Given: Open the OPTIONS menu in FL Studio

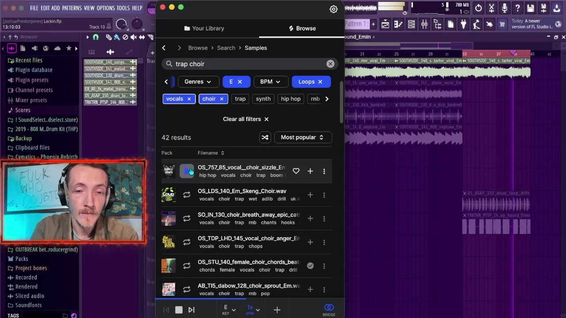Looking at the screenshot, I should click(x=106, y=8).
